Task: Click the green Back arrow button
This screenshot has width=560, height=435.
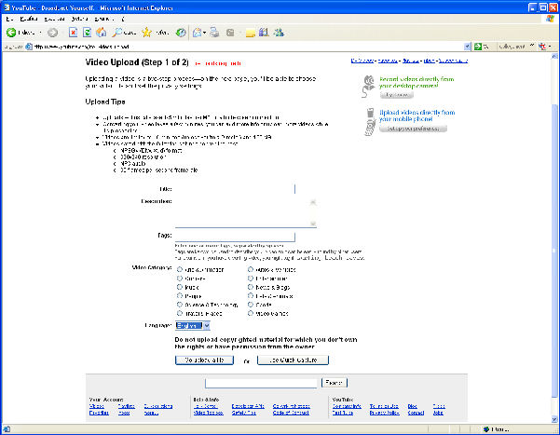Action: coord(11,33)
